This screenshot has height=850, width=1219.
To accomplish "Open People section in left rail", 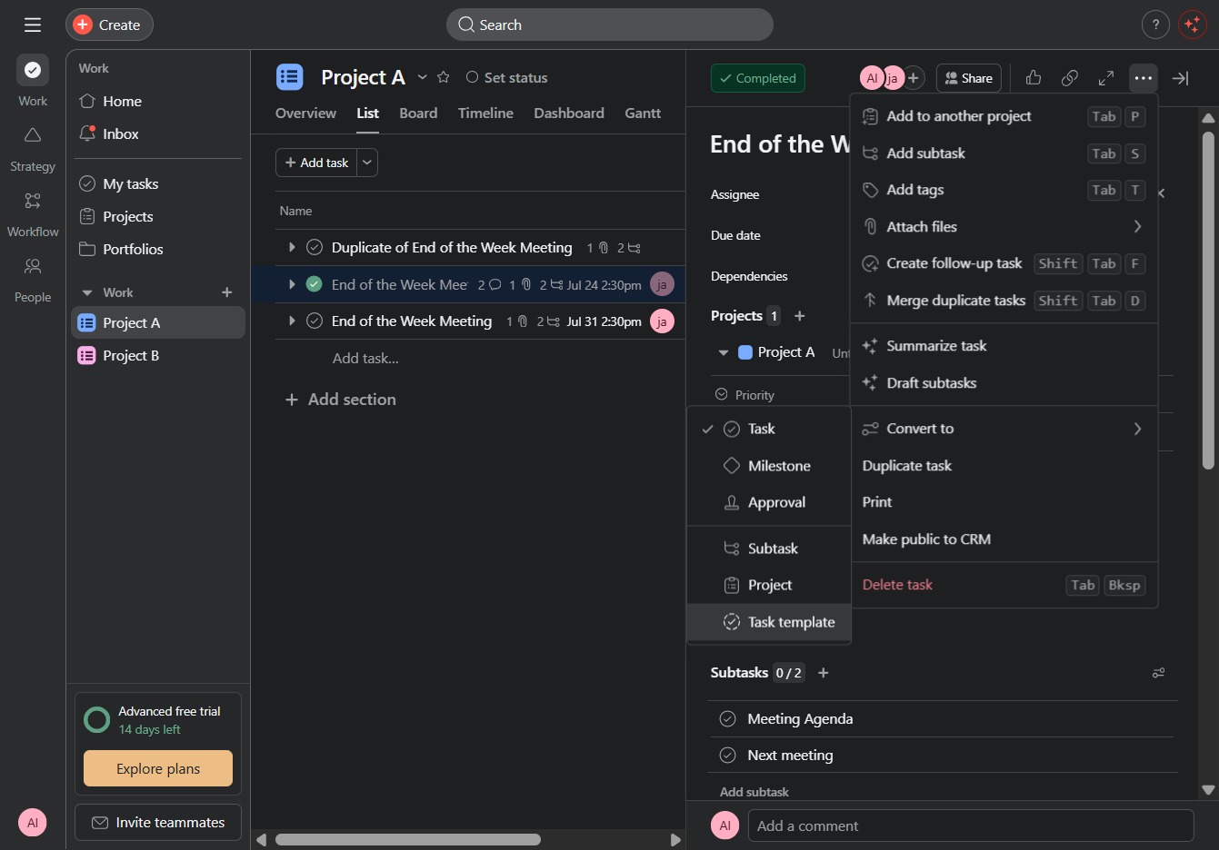I will [33, 278].
